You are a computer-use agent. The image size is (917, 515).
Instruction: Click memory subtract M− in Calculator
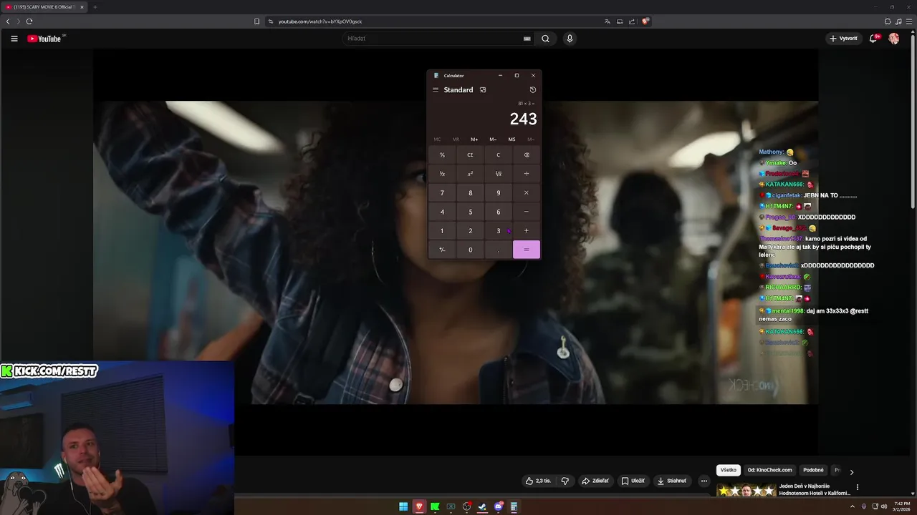493,139
